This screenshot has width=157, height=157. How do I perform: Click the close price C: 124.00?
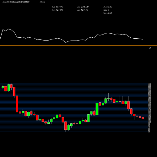tap(58, 10)
